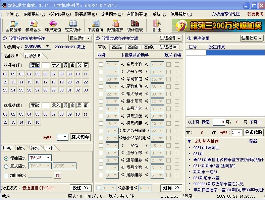Open the 分析推荐讨论区 link
265x200 pixels.
[x=226, y=14]
